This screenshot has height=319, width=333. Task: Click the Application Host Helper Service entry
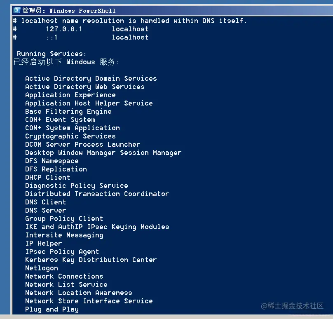tap(89, 103)
